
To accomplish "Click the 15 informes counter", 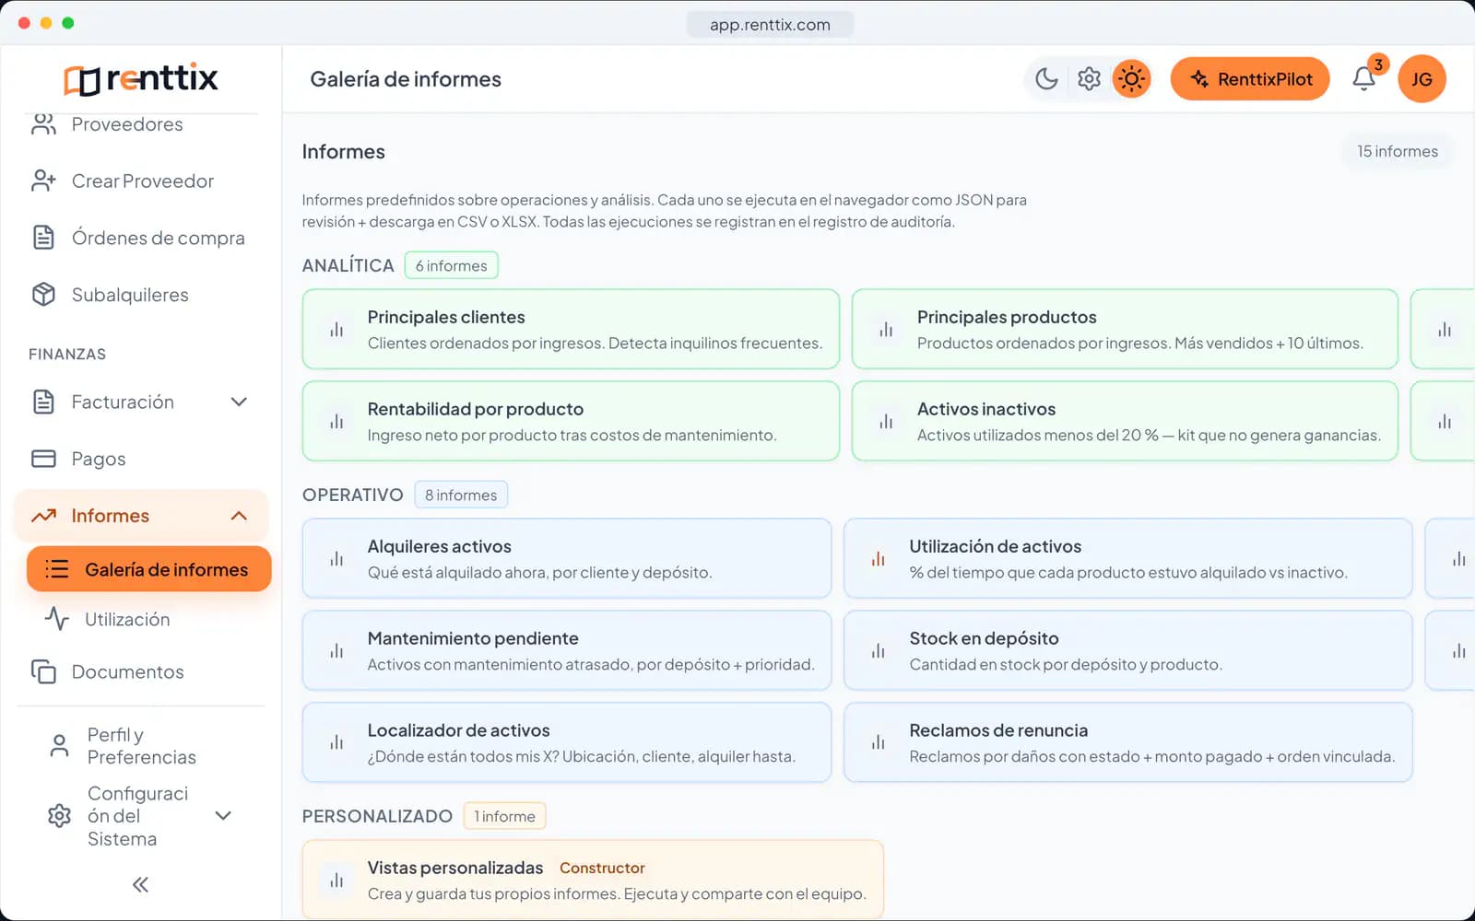I will (1398, 151).
